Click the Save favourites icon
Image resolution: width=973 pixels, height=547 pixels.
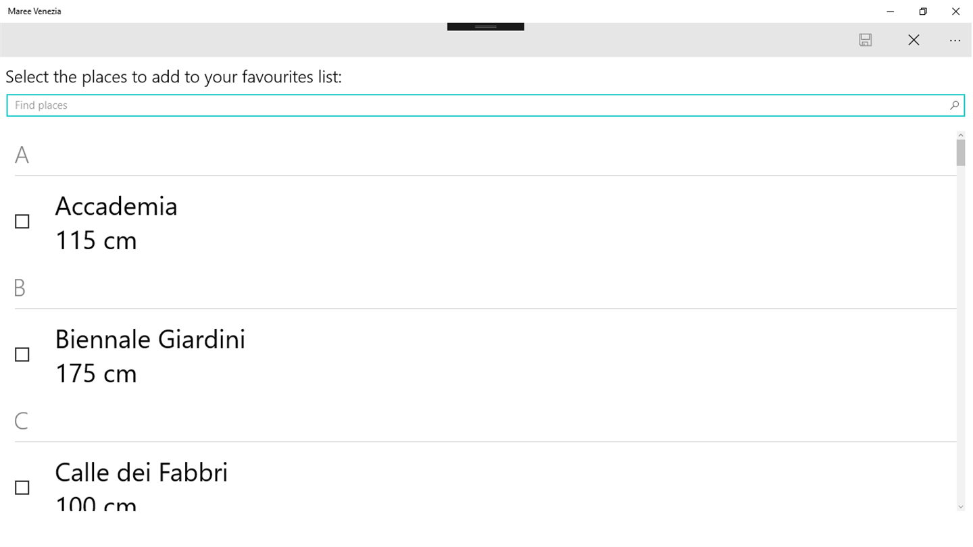[x=865, y=41]
